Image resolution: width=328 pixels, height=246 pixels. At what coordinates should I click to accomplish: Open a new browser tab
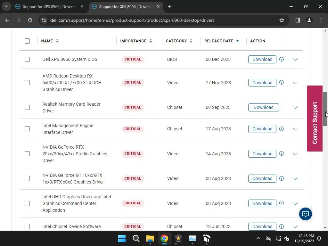pos(170,6)
